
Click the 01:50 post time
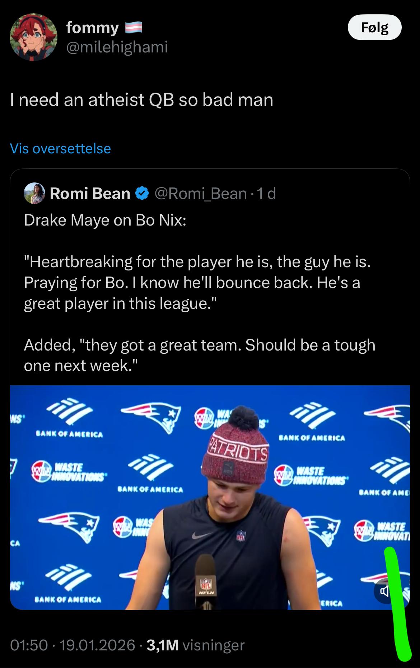[29, 645]
